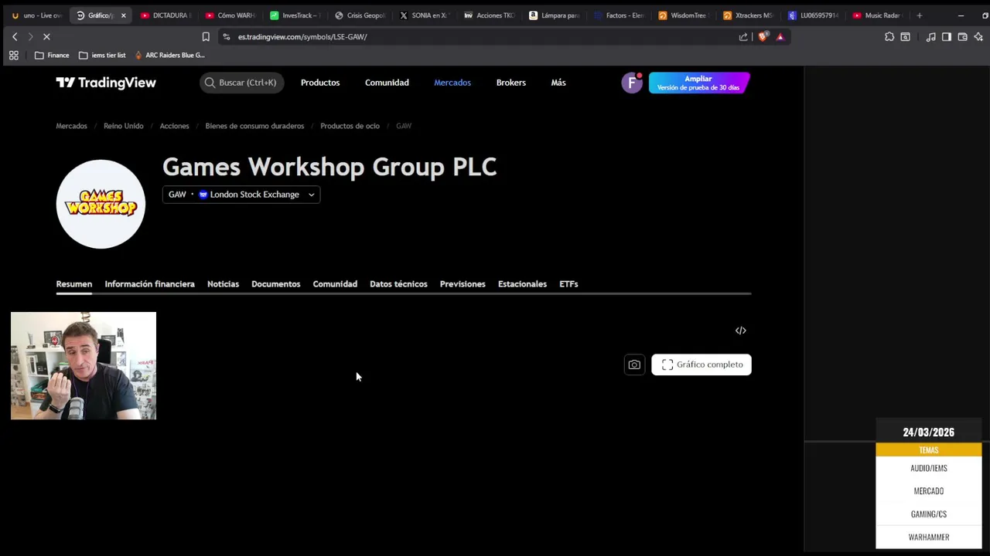Switch to the Music Radar browser tab
Image resolution: width=990 pixels, height=556 pixels.
click(878, 15)
